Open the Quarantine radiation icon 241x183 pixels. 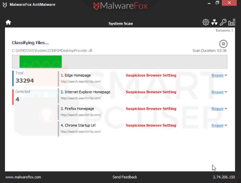pos(214,22)
